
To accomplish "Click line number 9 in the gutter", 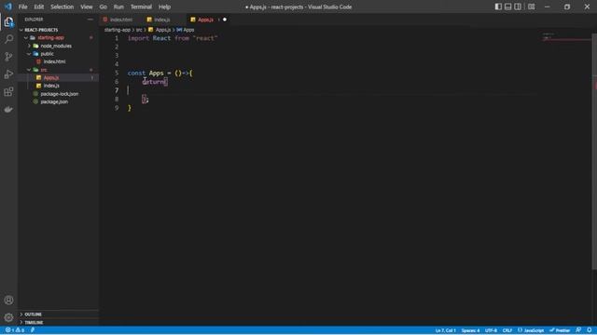I will [117, 108].
